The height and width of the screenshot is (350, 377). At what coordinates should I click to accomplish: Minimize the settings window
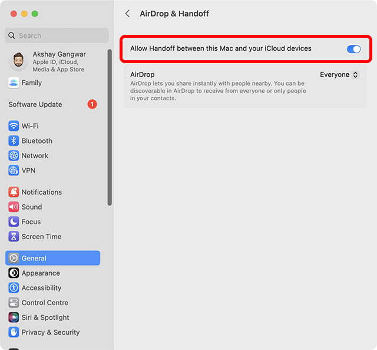tap(24, 14)
